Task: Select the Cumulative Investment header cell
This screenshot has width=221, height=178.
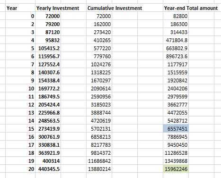Action: click(99, 8)
